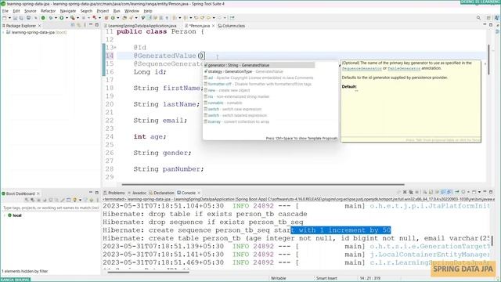This screenshot has height=282, width=501.
Task: Click the editor horizontal scrollbar
Action: [263, 185]
